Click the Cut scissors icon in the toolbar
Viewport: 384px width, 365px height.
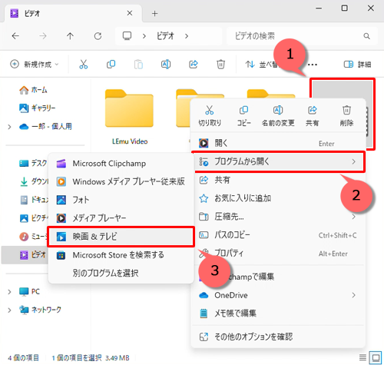click(83, 65)
